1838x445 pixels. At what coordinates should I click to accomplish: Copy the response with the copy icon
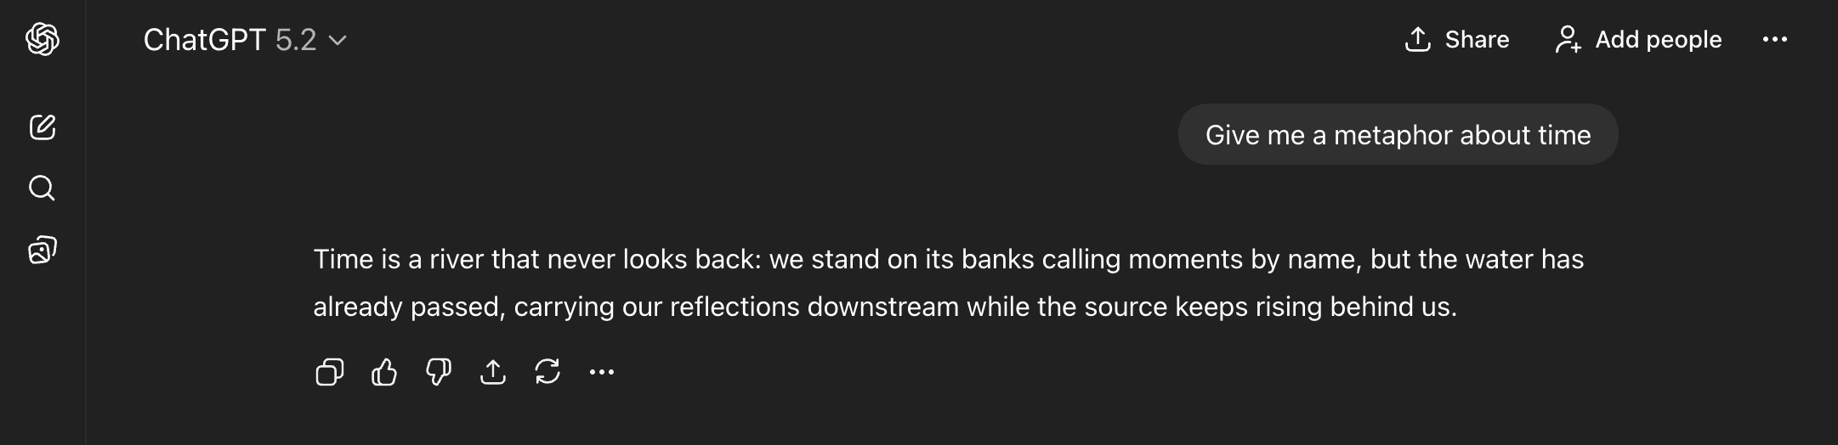pyautogui.click(x=330, y=372)
